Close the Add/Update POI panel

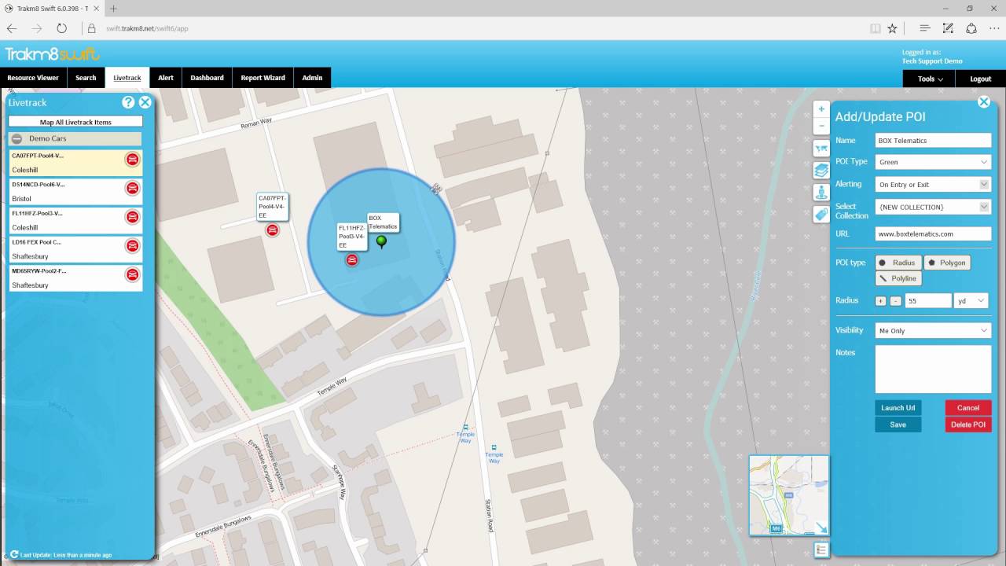pyautogui.click(x=983, y=101)
